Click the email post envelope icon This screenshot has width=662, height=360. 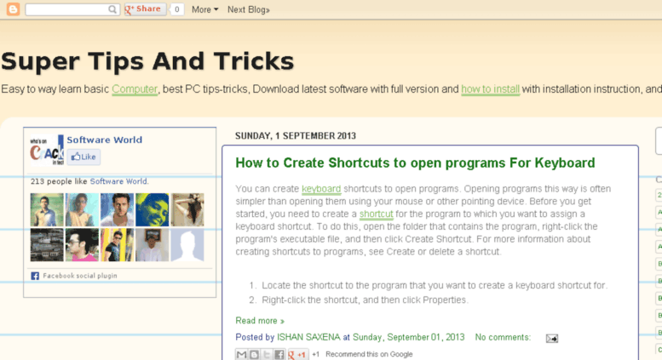tap(552, 338)
